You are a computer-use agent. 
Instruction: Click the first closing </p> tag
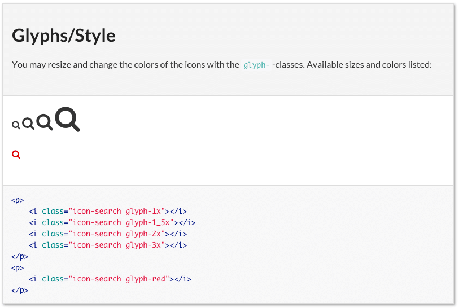(20, 257)
